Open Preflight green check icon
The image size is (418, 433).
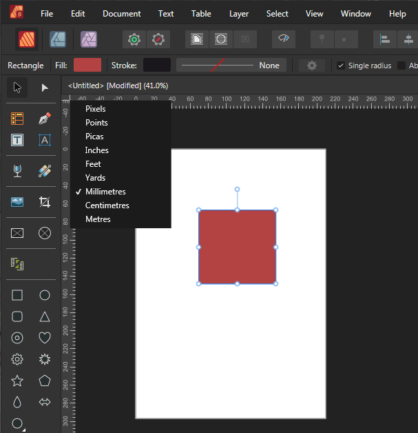pyautogui.click(x=134, y=39)
